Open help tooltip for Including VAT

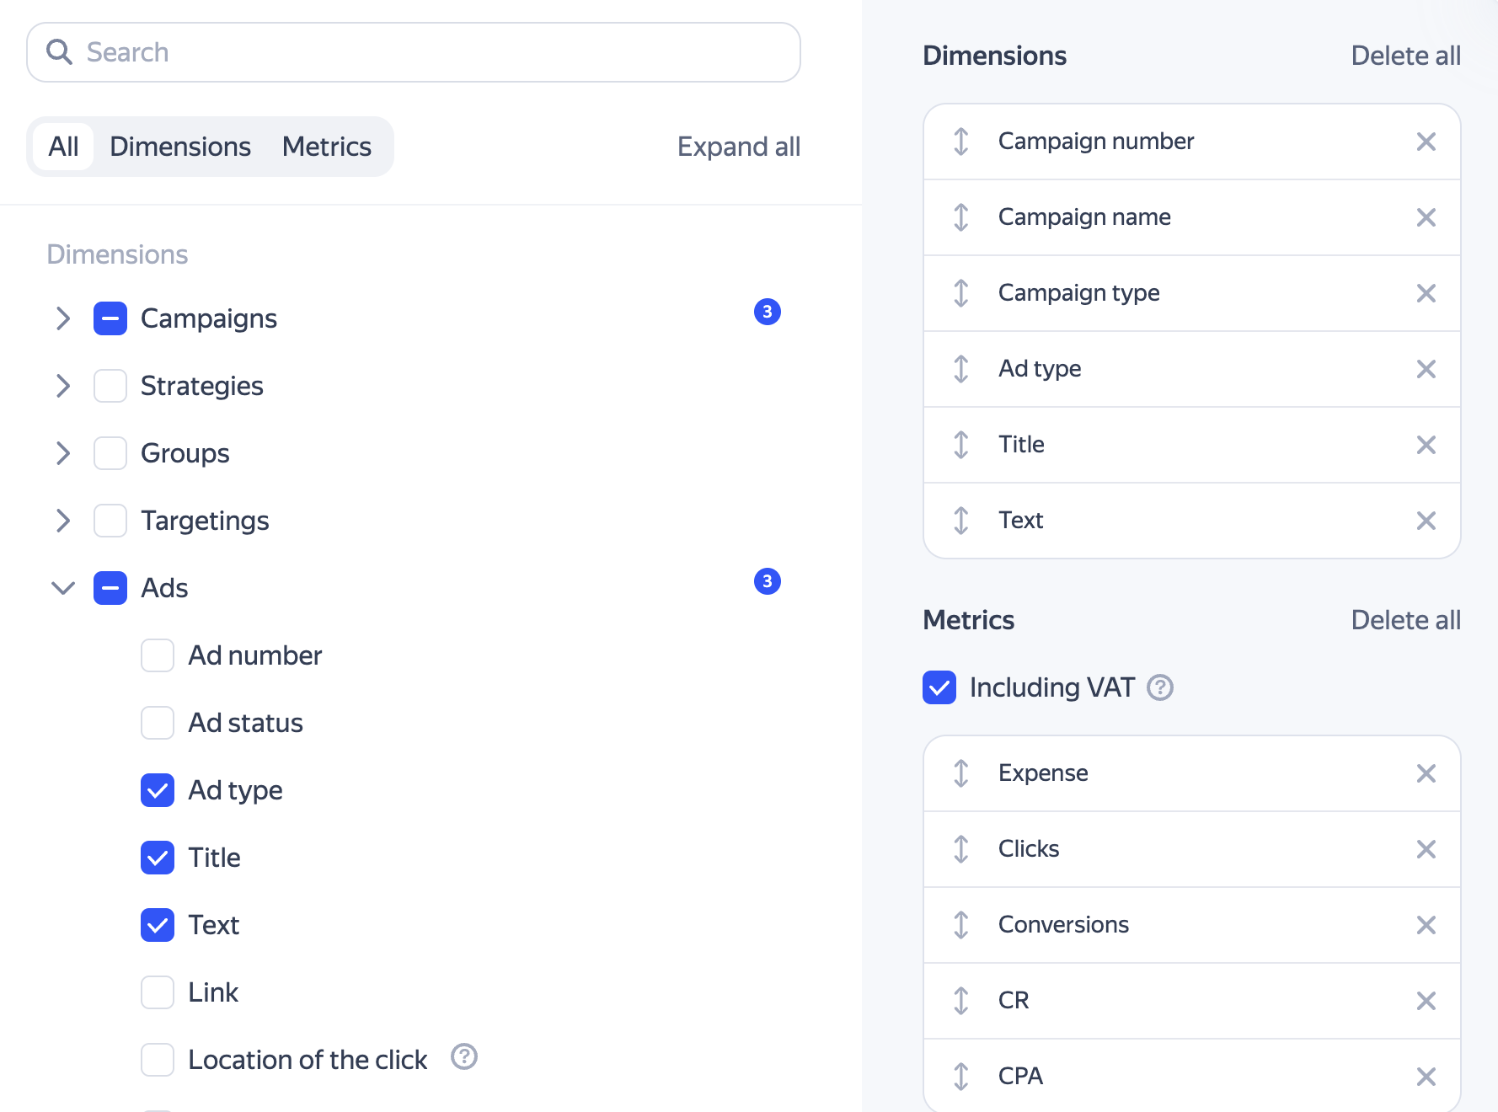click(1160, 687)
